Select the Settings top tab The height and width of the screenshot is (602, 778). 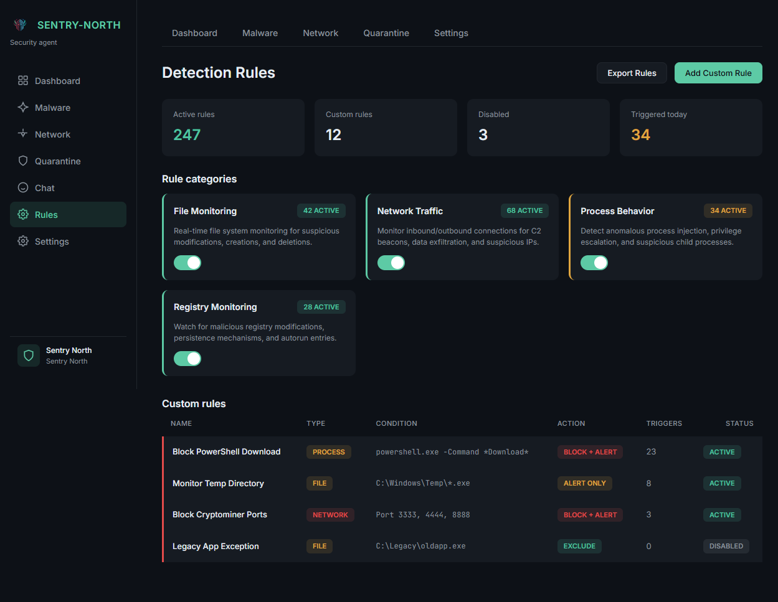(x=451, y=33)
